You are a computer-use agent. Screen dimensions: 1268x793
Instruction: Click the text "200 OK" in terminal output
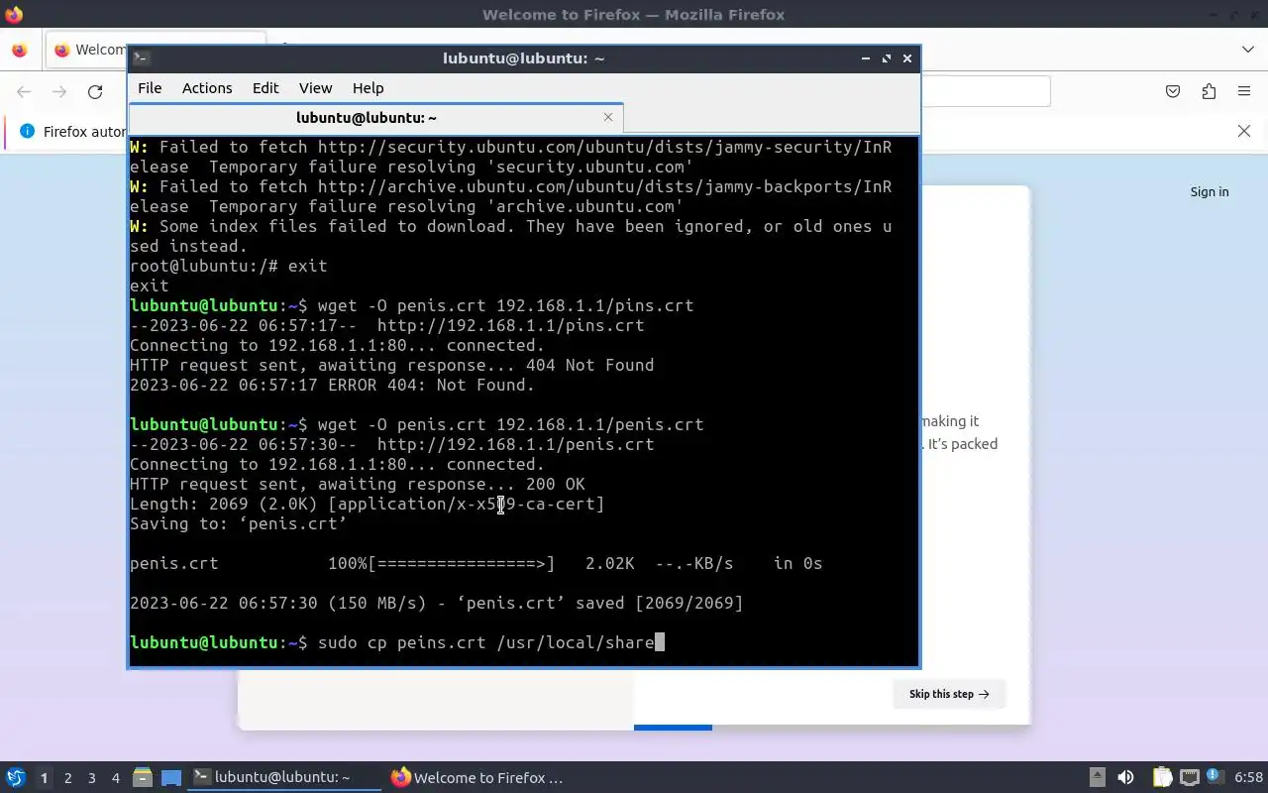pos(555,484)
